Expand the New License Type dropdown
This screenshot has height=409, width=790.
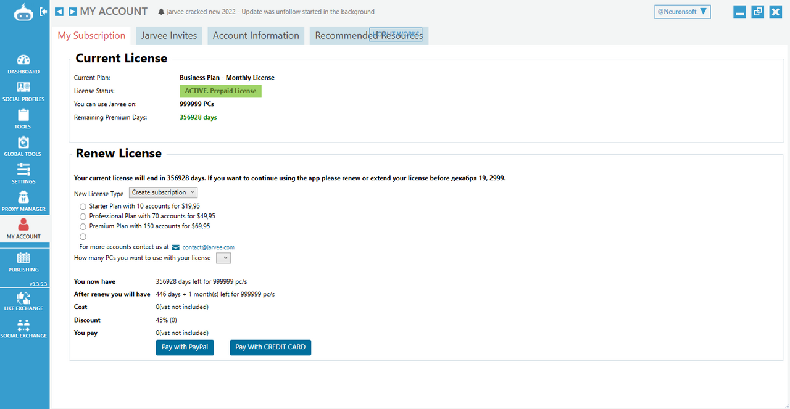coord(163,192)
